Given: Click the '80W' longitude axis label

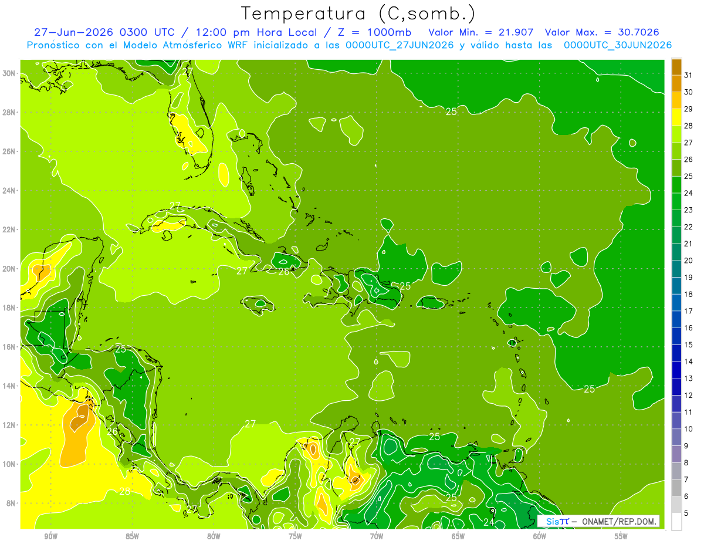Looking at the screenshot, I should 214,536.
